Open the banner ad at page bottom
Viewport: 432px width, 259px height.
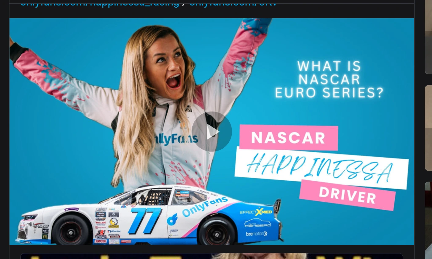tap(212, 256)
